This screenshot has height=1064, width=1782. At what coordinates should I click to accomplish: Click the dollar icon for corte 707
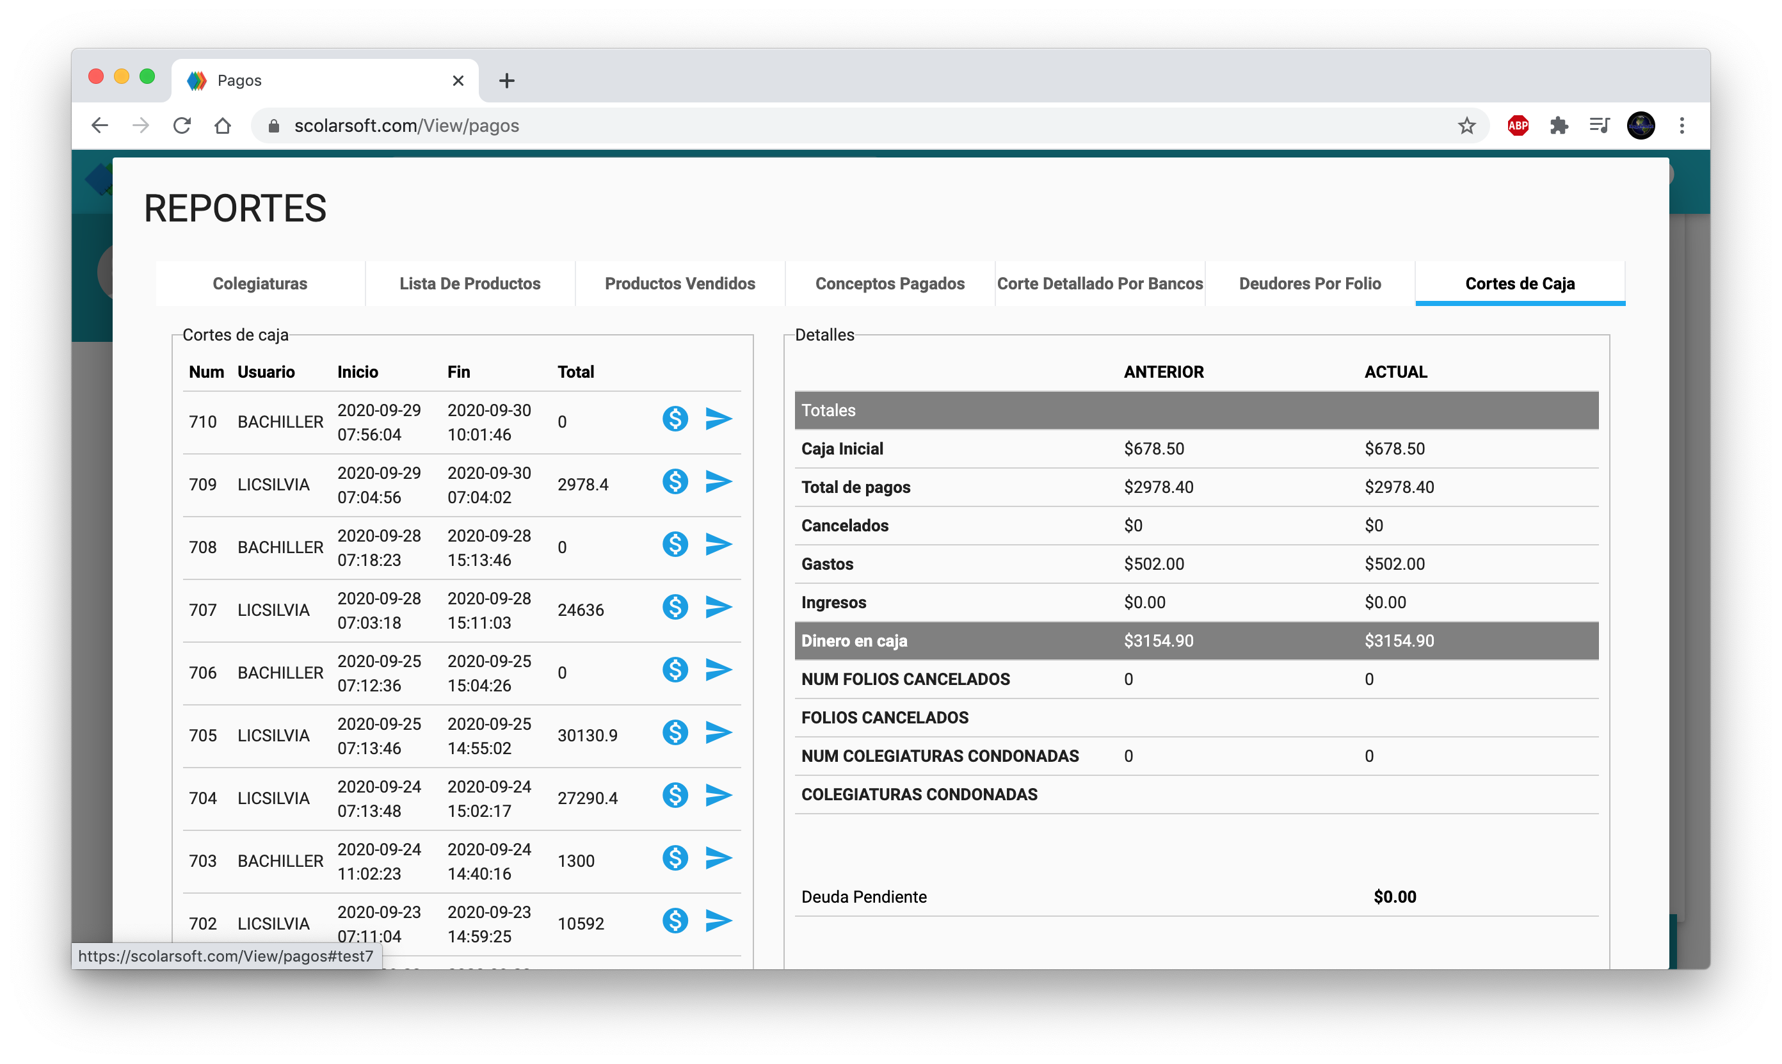675,608
